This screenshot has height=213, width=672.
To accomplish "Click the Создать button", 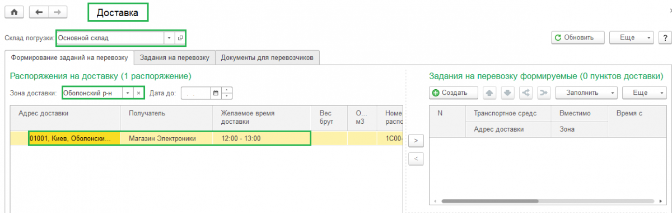I will 454,93.
